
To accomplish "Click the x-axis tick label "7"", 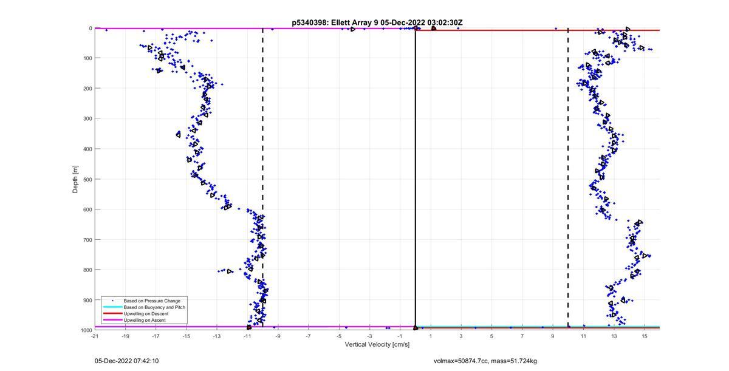I will pyautogui.click(x=522, y=336).
